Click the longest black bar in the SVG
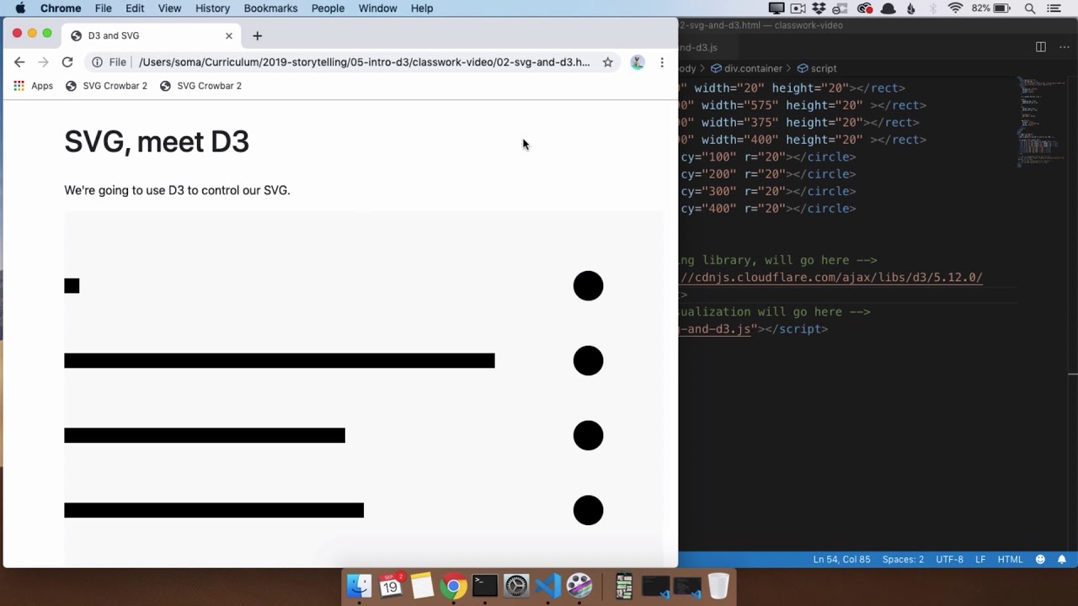The image size is (1078, 606). point(280,361)
